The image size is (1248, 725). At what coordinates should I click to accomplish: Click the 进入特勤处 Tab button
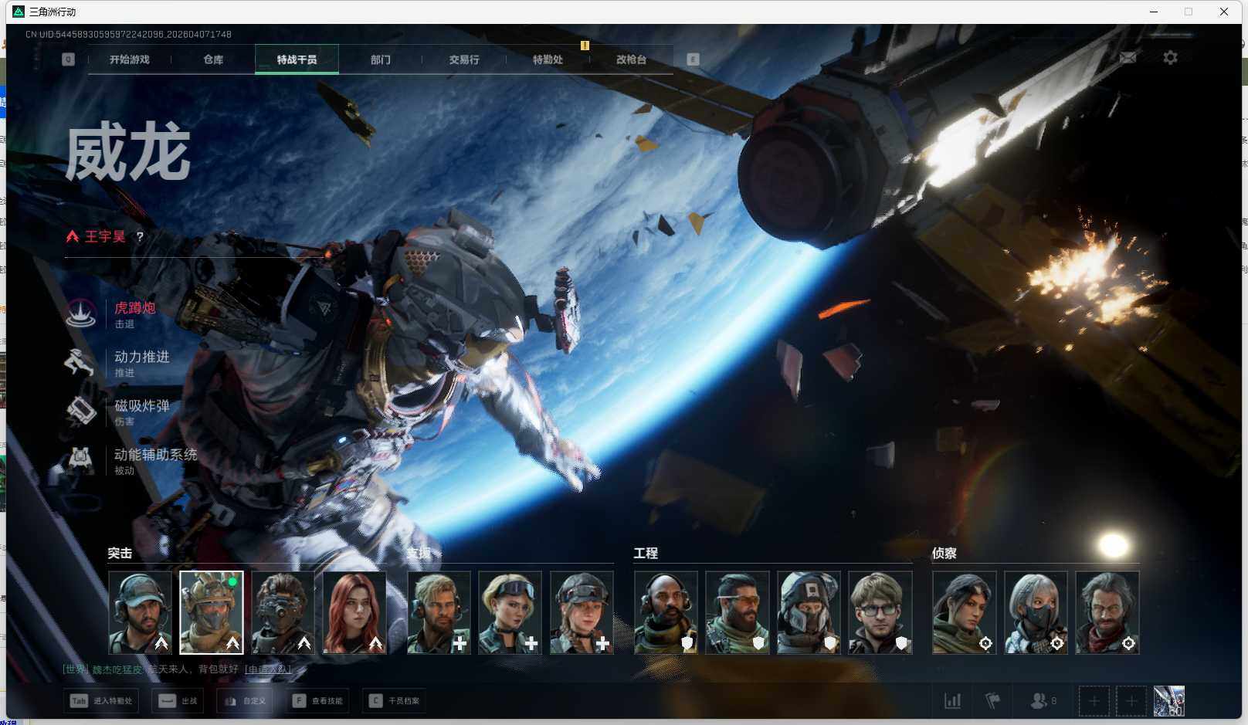[101, 701]
